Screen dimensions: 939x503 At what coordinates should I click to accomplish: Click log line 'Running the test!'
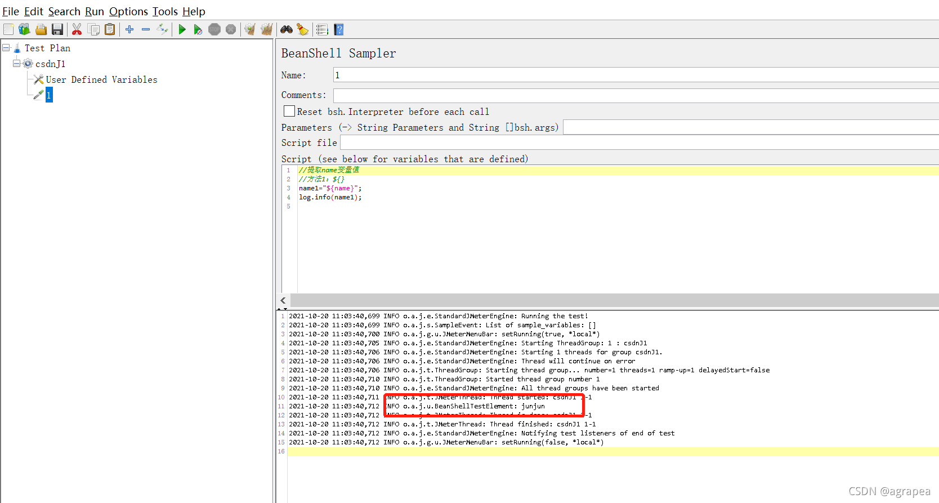(x=439, y=316)
